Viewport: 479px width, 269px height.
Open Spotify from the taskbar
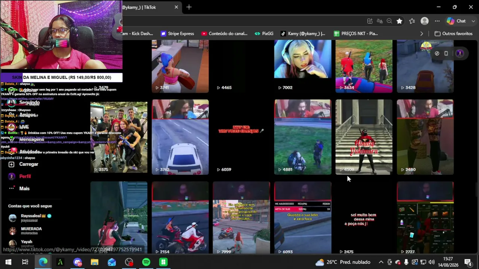[x=146, y=262]
